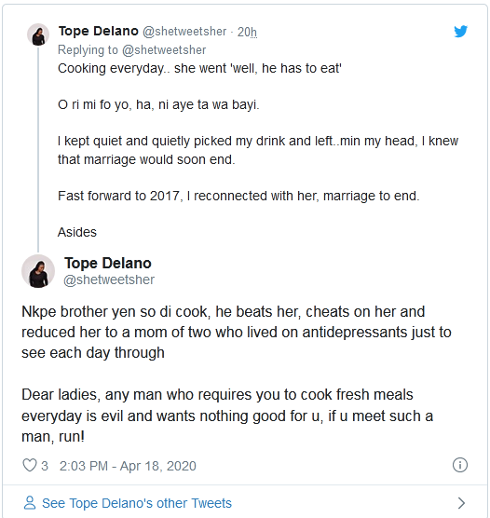Click the main tweet text about antidepressants
Image resolution: width=490 pixels, height=518 pixels.
click(237, 333)
